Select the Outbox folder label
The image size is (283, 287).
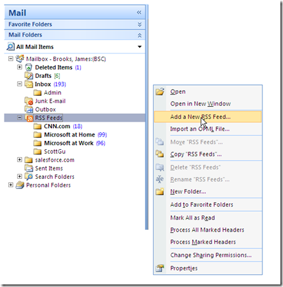point(45,109)
